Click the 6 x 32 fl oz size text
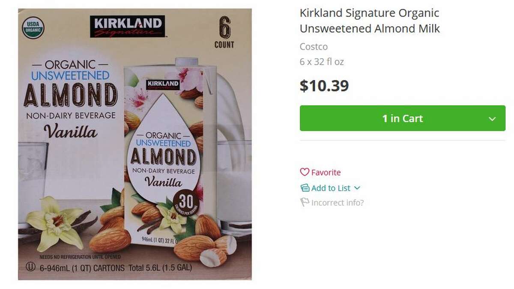Viewport: 514px width, 289px height. pos(322,62)
